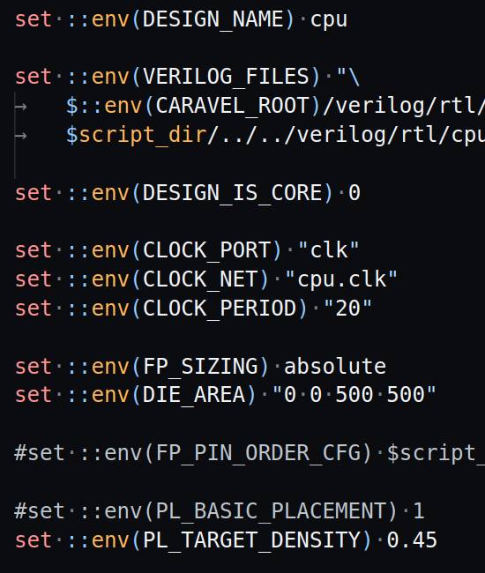Click the tab arrow before CARAVEL_ROOT line
This screenshot has width=485, height=573.
(x=20, y=107)
